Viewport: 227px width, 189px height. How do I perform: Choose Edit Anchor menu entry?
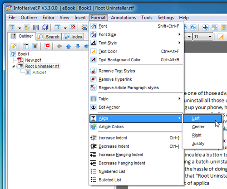tap(136, 107)
